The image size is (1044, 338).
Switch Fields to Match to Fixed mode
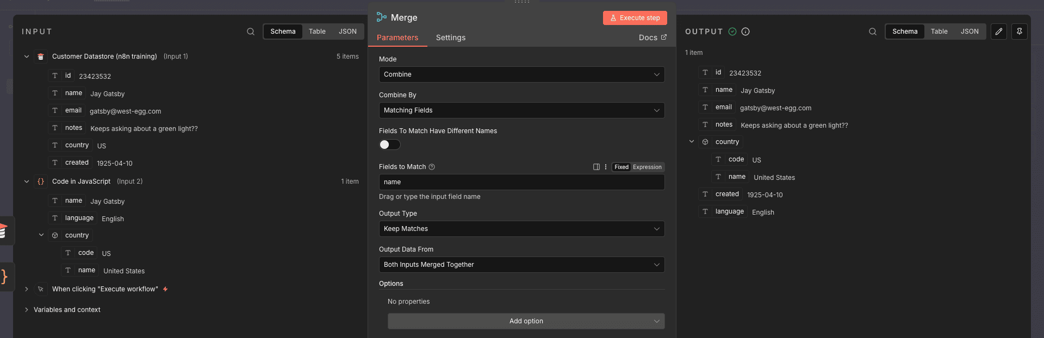point(622,167)
